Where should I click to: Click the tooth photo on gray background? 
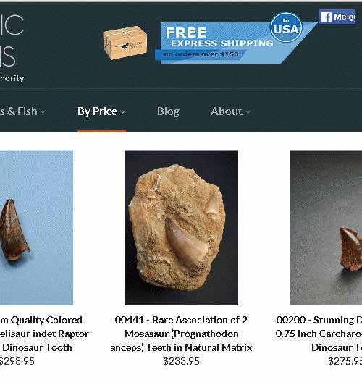pyautogui.click(x=326, y=228)
